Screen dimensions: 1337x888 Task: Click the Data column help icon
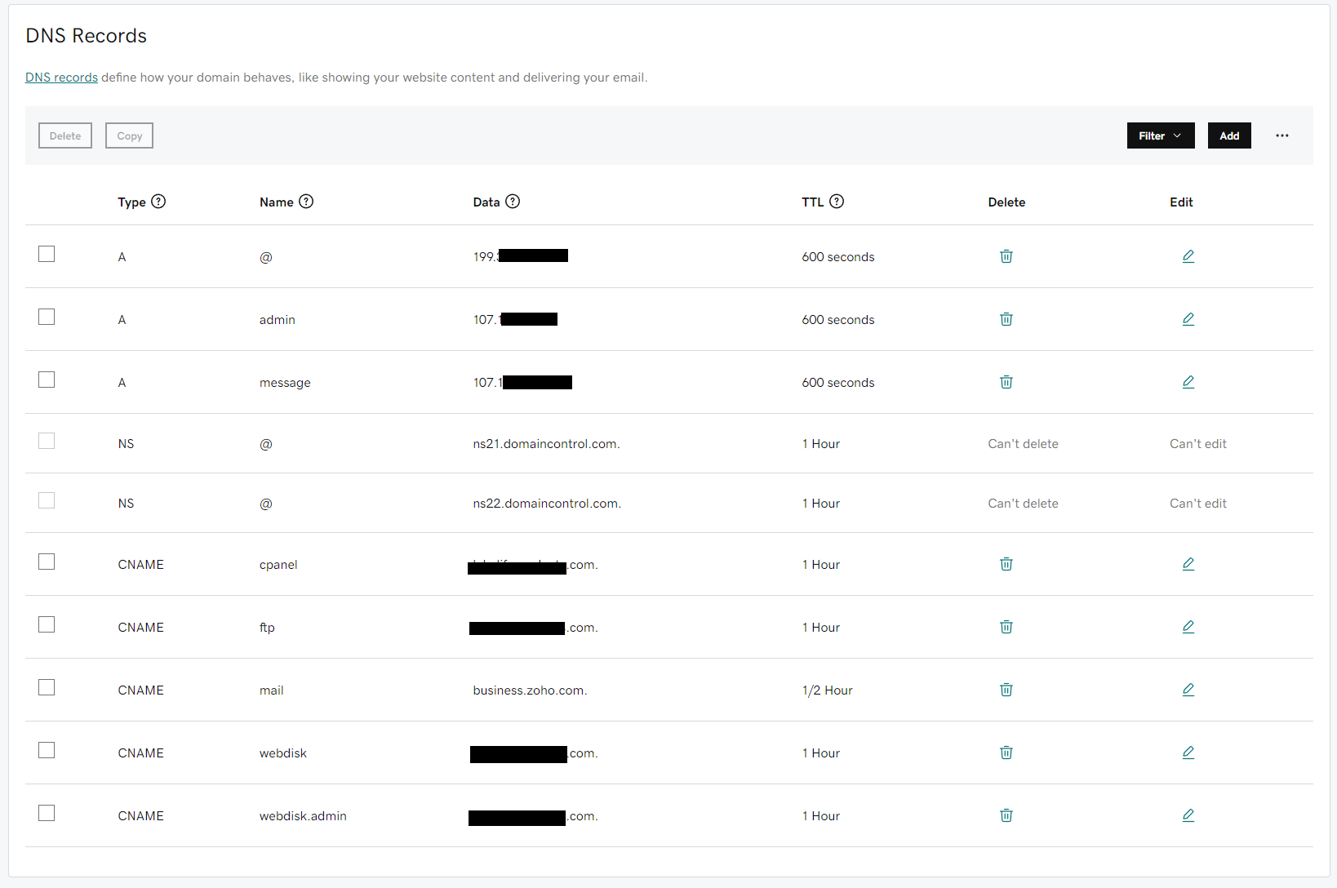513,202
